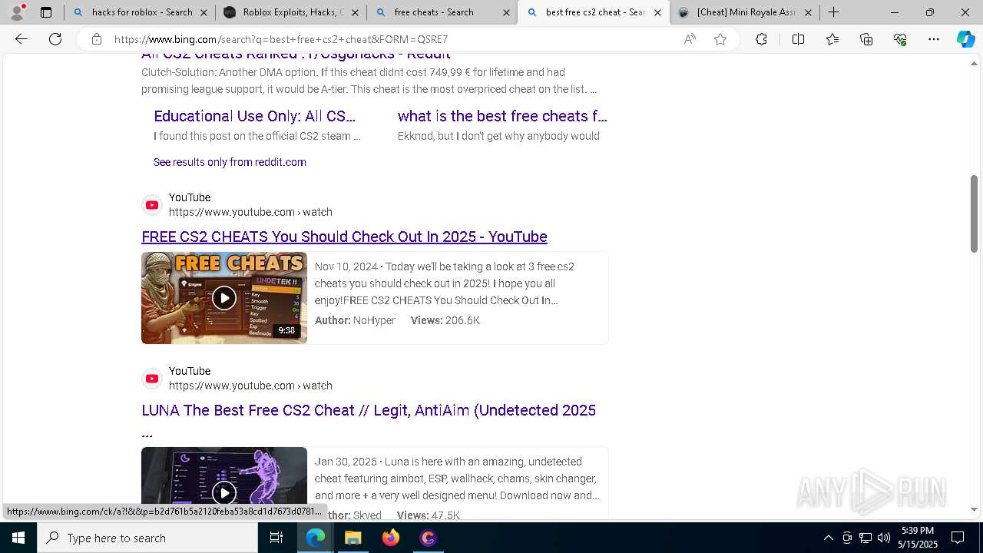This screenshot has width=983, height=553.
Task: Open 'LUNA The Best Free CS2 Cheat' link
Action: [x=369, y=419]
